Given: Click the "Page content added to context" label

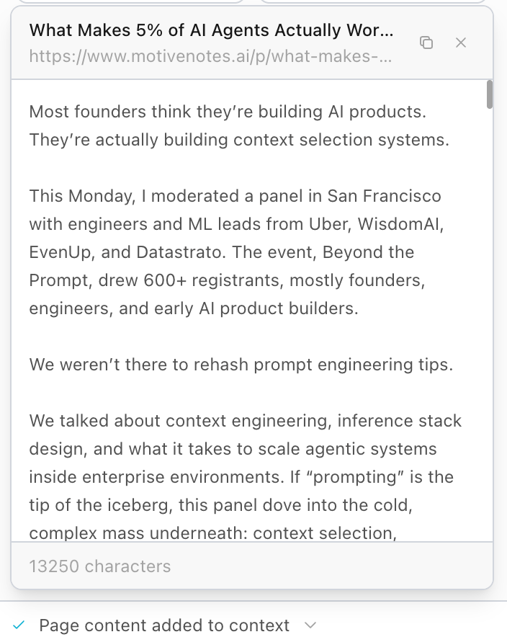Looking at the screenshot, I should click(x=164, y=625).
